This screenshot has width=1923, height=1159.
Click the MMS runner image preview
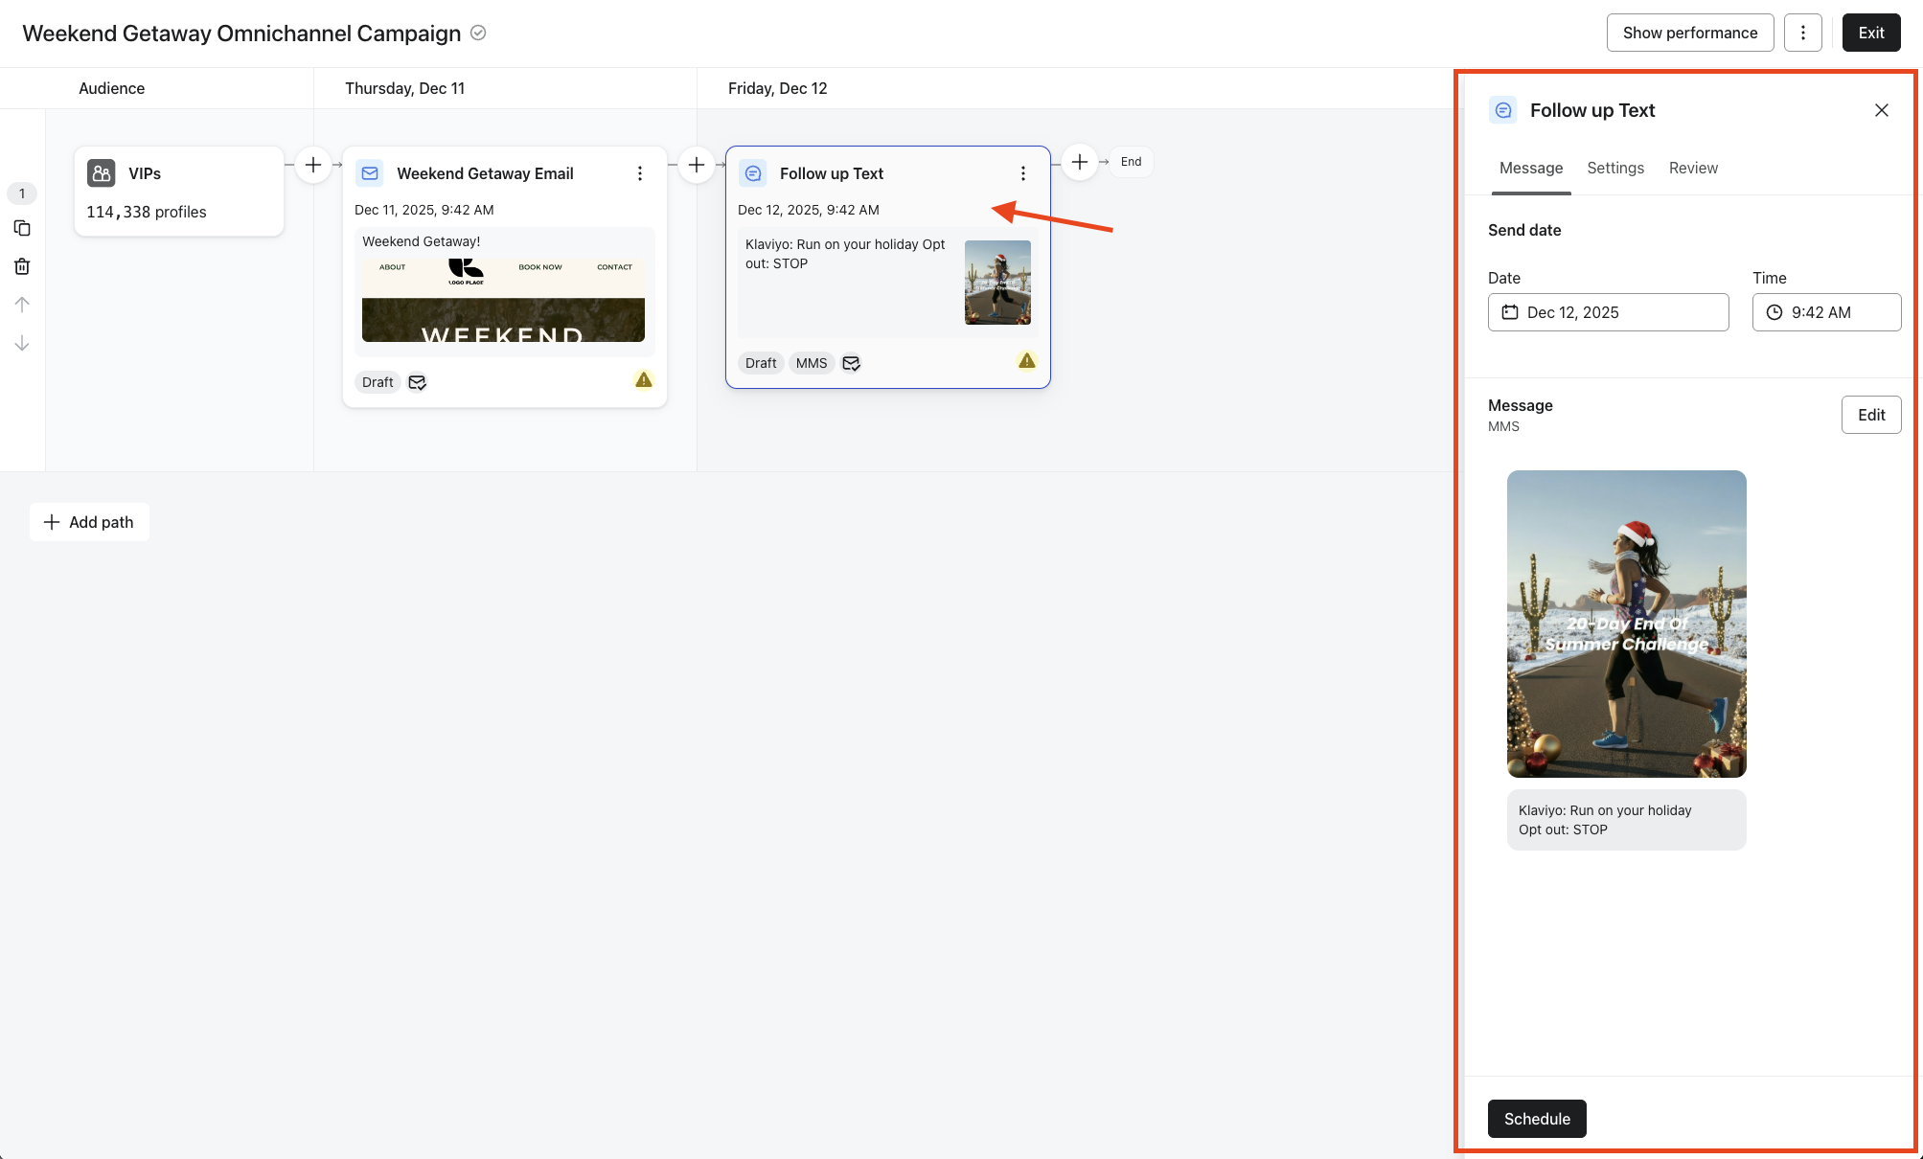(x=1626, y=624)
